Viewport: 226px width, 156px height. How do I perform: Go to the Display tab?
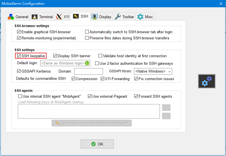click(x=102, y=17)
